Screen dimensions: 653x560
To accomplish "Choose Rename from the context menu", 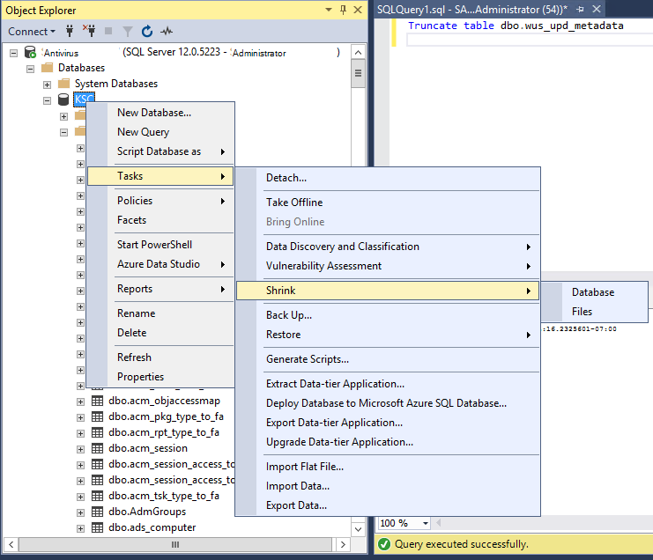I will point(160,313).
